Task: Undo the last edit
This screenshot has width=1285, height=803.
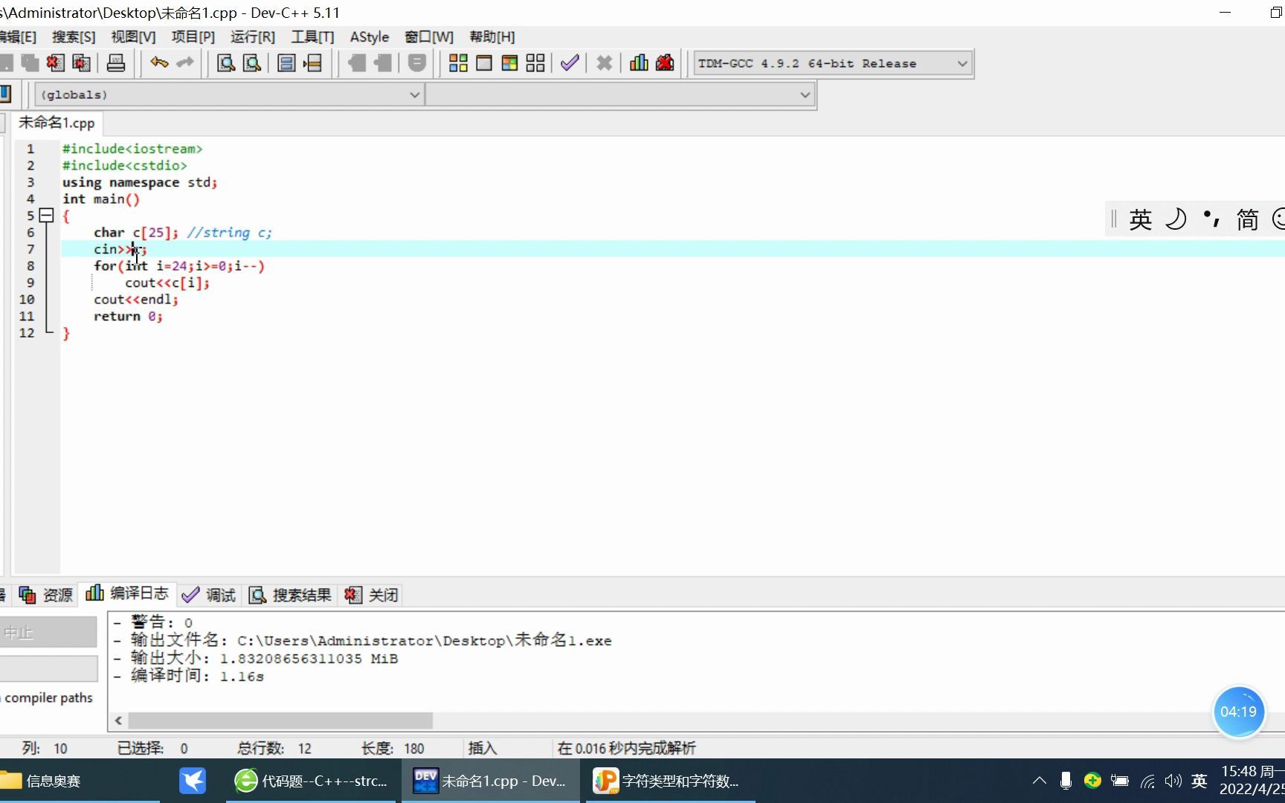Action: 159,63
